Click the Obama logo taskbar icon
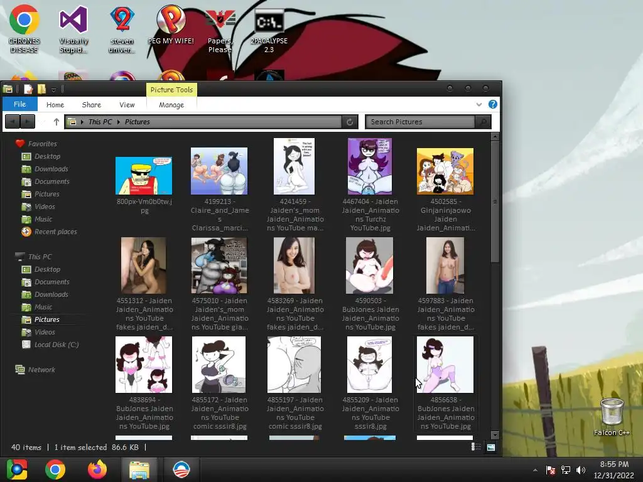This screenshot has height=482, width=643. [181, 469]
